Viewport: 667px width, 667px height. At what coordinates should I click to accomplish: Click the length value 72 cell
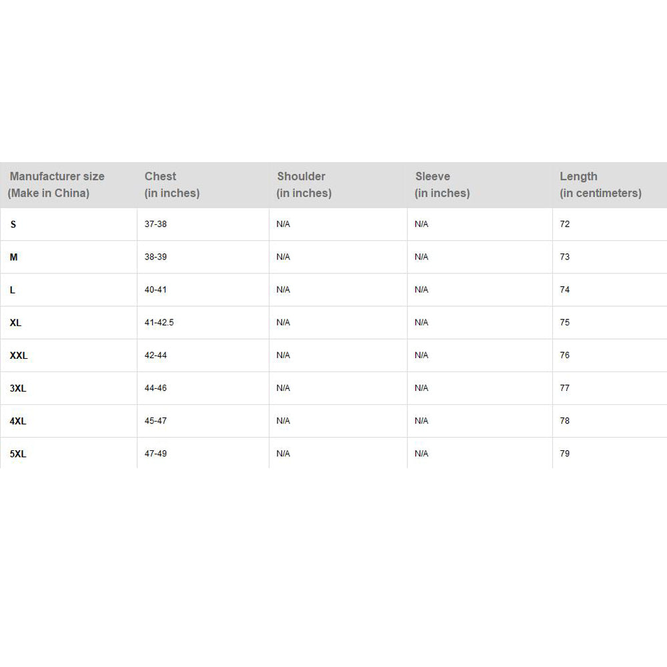565,224
